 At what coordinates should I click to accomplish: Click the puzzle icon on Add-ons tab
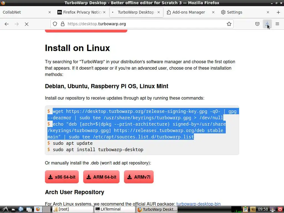(169, 12)
